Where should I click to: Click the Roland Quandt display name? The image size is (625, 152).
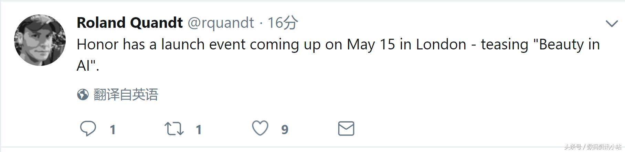[x=129, y=23]
